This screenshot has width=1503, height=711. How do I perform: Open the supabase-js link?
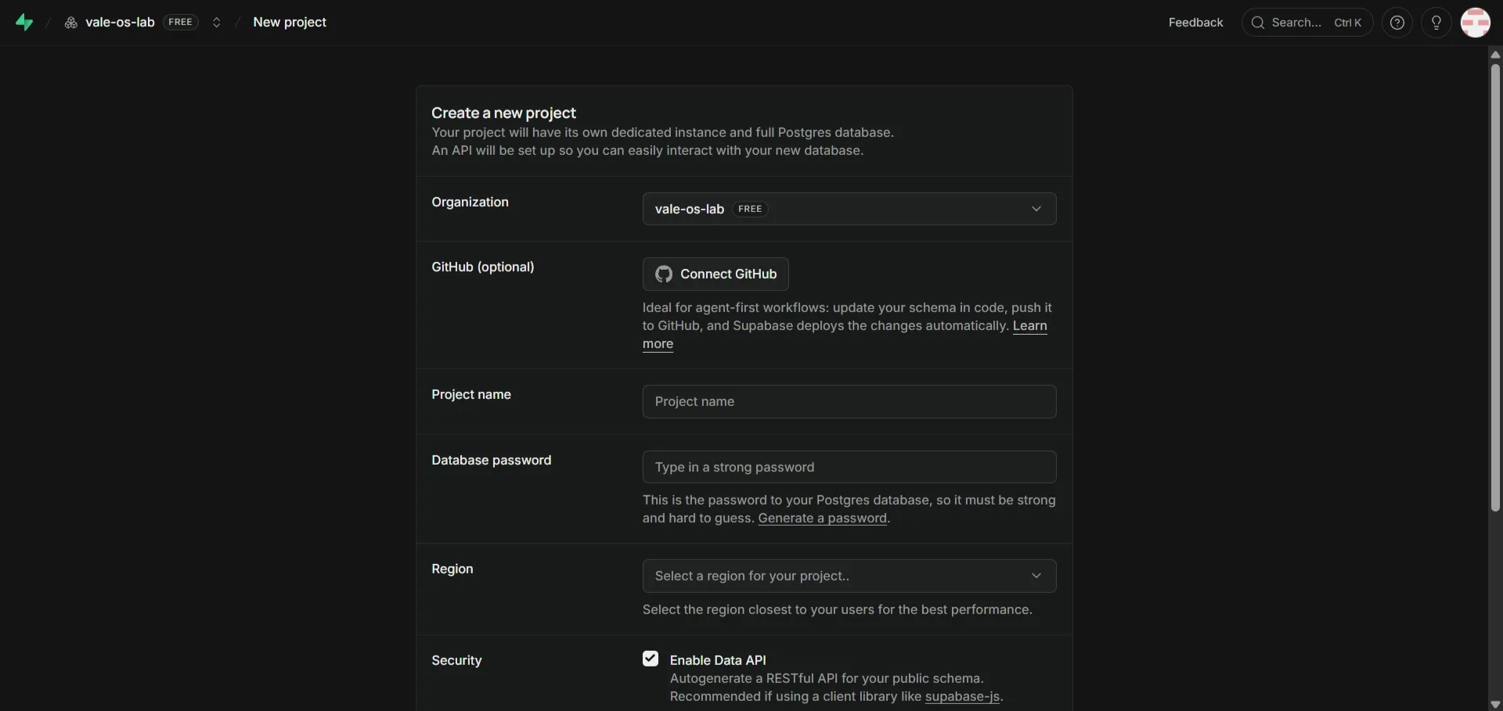click(962, 697)
